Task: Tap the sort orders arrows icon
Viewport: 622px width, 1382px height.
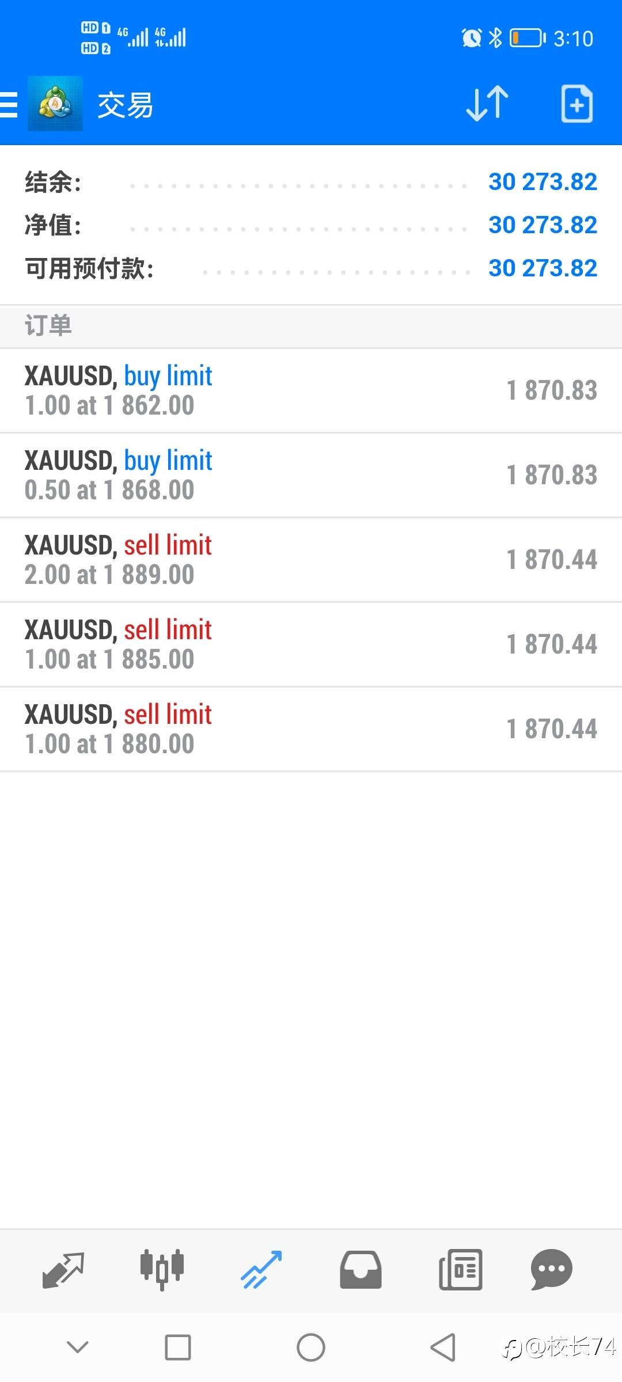Action: (x=487, y=104)
